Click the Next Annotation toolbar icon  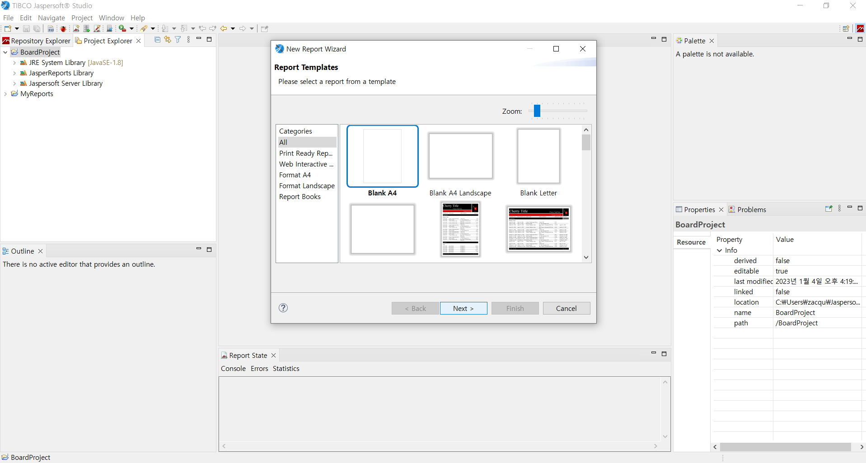[165, 28]
